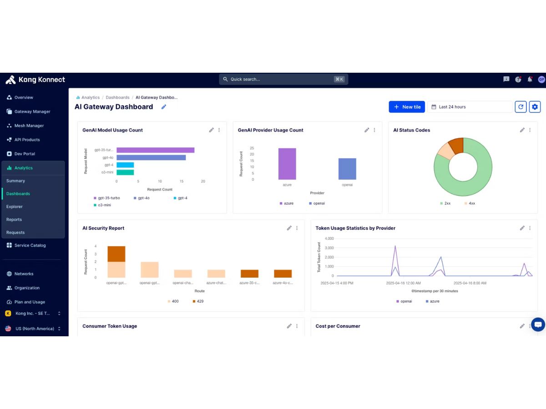Open Mesh Manager icon in sidebar

(x=10, y=125)
